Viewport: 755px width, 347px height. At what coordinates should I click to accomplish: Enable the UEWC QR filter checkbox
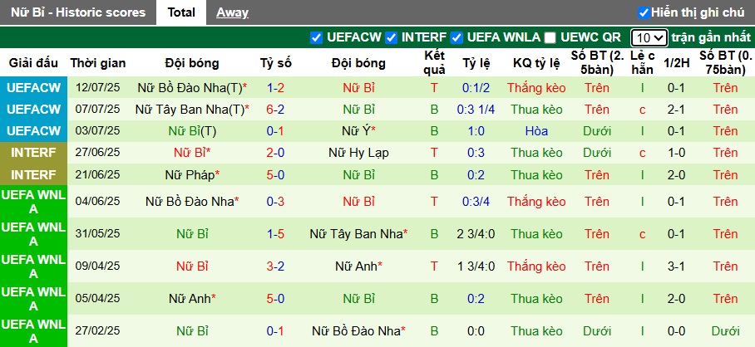[550, 37]
